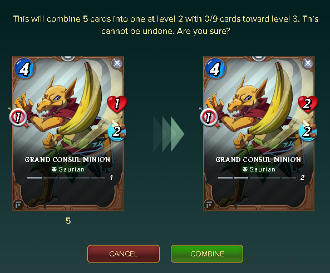Click the edition badge at the right card's bottom corner
The width and height of the screenshot is (330, 273).
(x=209, y=205)
